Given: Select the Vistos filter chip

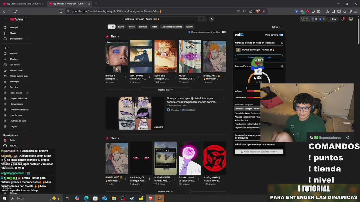Looking at the screenshot, I should pos(154,27).
